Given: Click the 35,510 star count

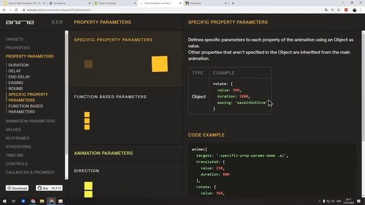Looking at the screenshot, I should click(56, 188).
